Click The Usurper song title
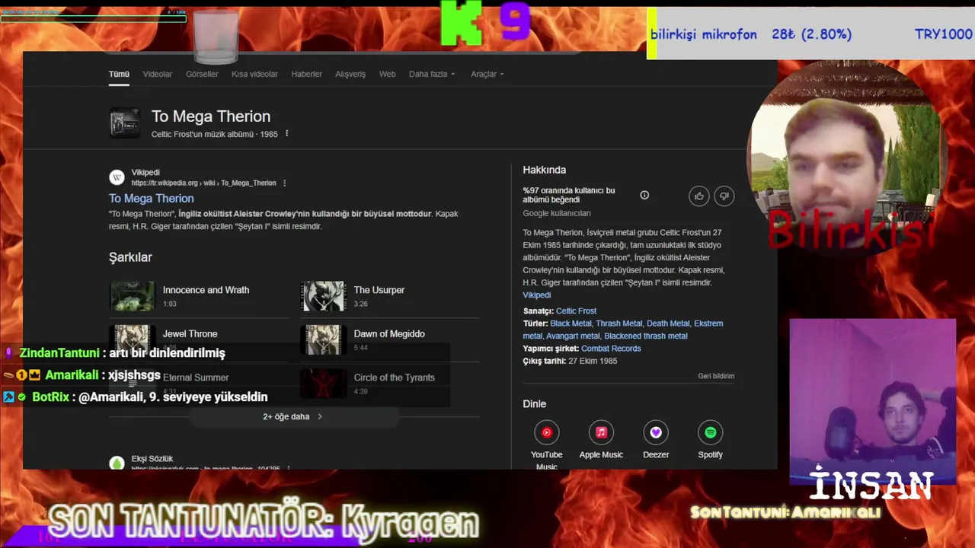 coord(379,290)
